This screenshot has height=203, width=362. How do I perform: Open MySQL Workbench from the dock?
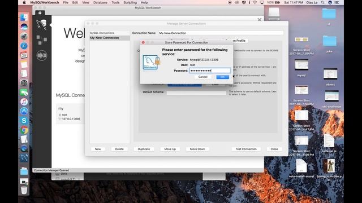coord(24,158)
